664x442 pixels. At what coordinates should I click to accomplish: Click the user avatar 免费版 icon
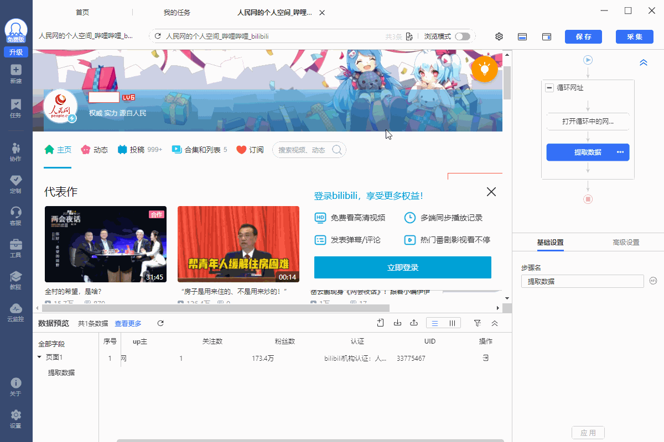tap(16, 31)
